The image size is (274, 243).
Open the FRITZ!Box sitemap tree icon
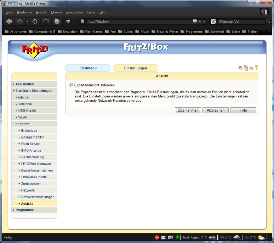(x=246, y=68)
